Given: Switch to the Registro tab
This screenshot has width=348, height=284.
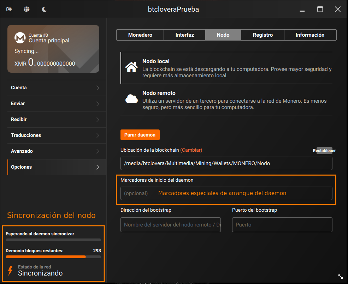Looking at the screenshot, I should pos(263,35).
